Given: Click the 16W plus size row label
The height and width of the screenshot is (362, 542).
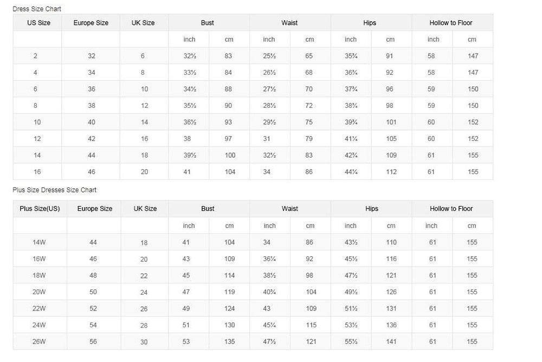Looking at the screenshot, I should point(39,259).
